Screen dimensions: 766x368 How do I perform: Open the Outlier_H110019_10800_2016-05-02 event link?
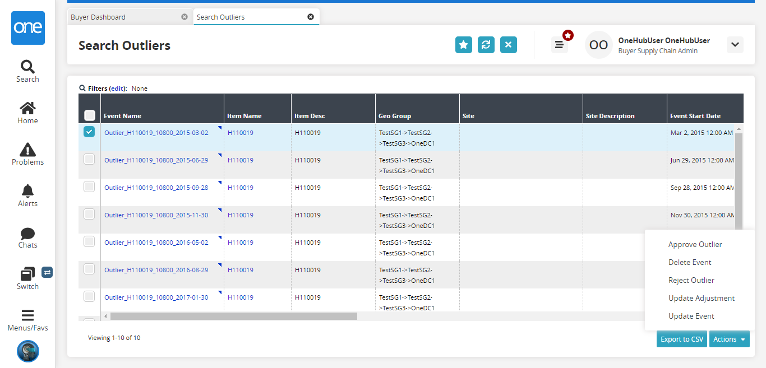(156, 243)
